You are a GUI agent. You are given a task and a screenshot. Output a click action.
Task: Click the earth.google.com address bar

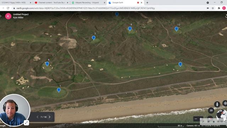click(x=85, y=8)
